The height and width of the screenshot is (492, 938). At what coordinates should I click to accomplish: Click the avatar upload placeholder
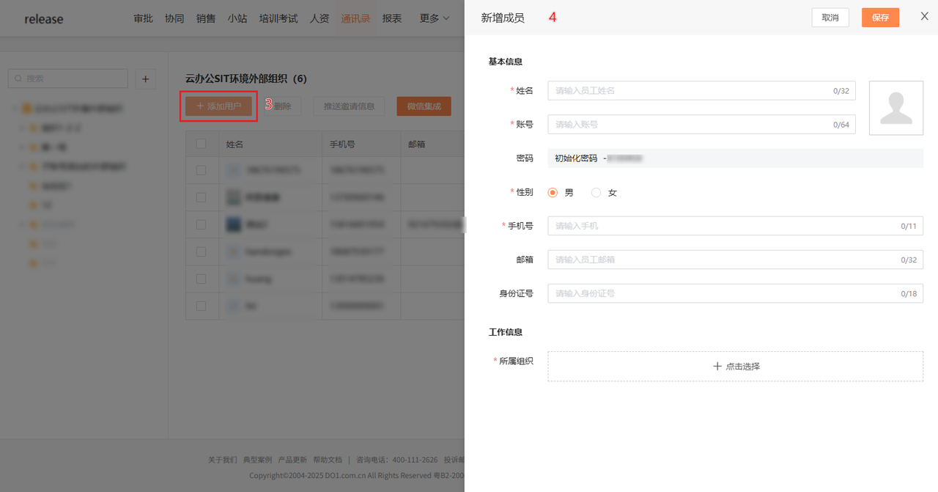895,108
